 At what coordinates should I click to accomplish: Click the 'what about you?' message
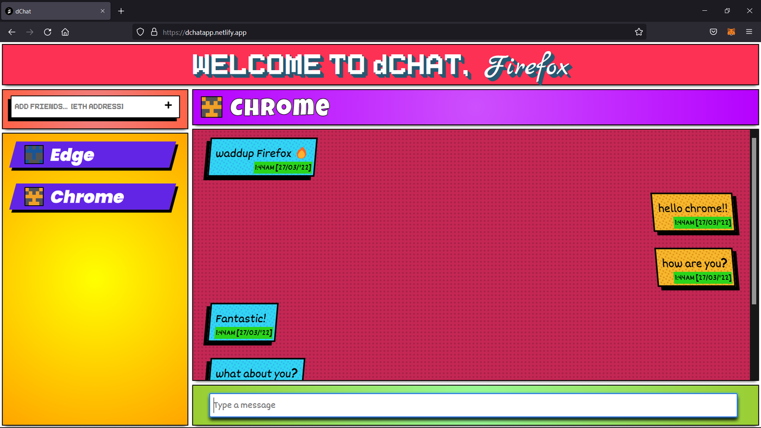pos(255,369)
